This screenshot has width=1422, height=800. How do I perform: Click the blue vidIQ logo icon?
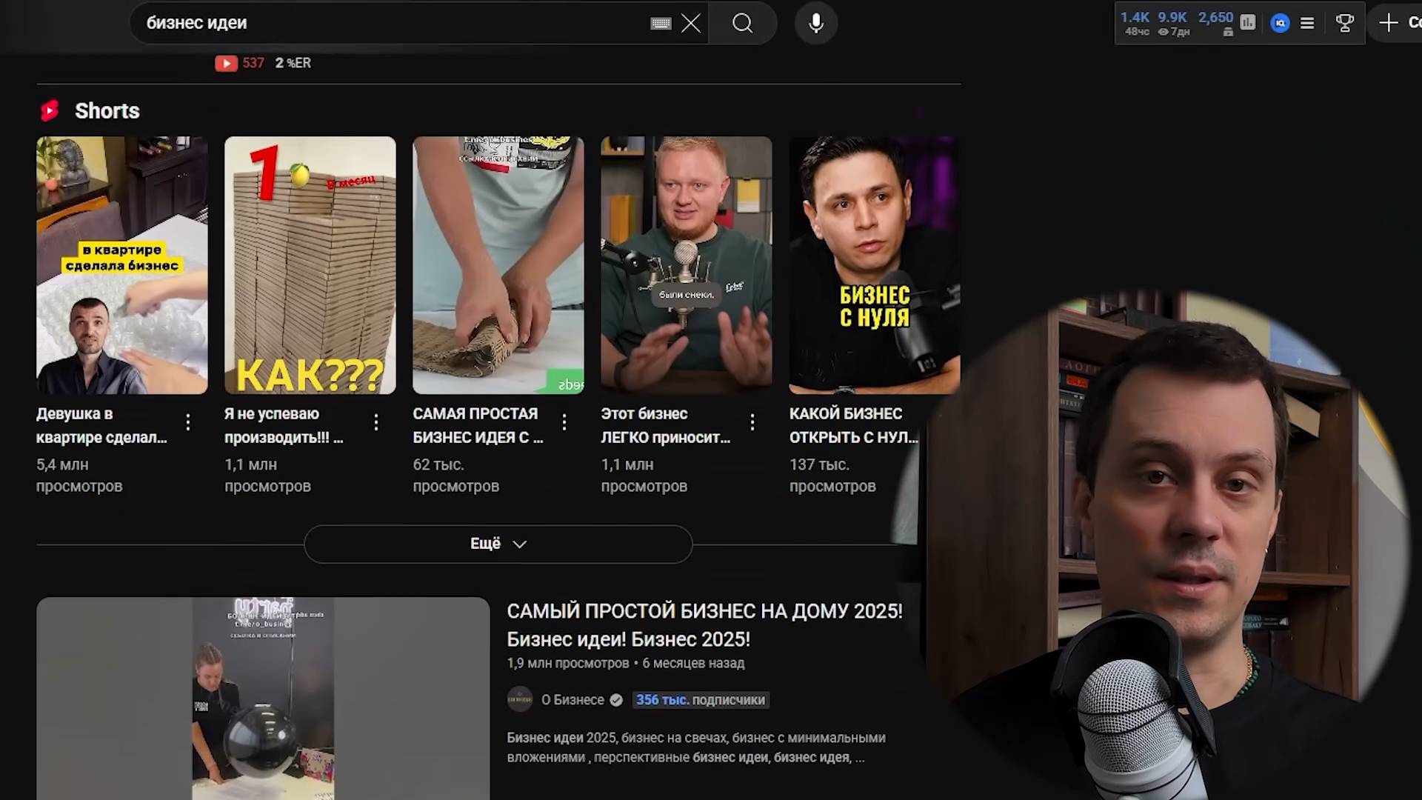click(x=1280, y=24)
